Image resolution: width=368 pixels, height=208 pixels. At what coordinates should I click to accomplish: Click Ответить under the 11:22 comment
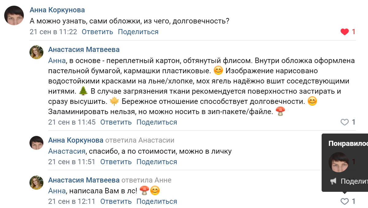[98, 32]
